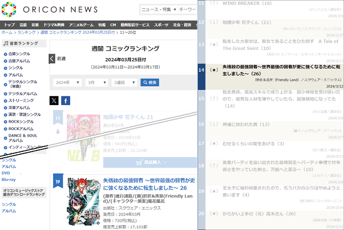The image size is (344, 230).
Task: Click the 検索 search button
Action: coord(150,83)
